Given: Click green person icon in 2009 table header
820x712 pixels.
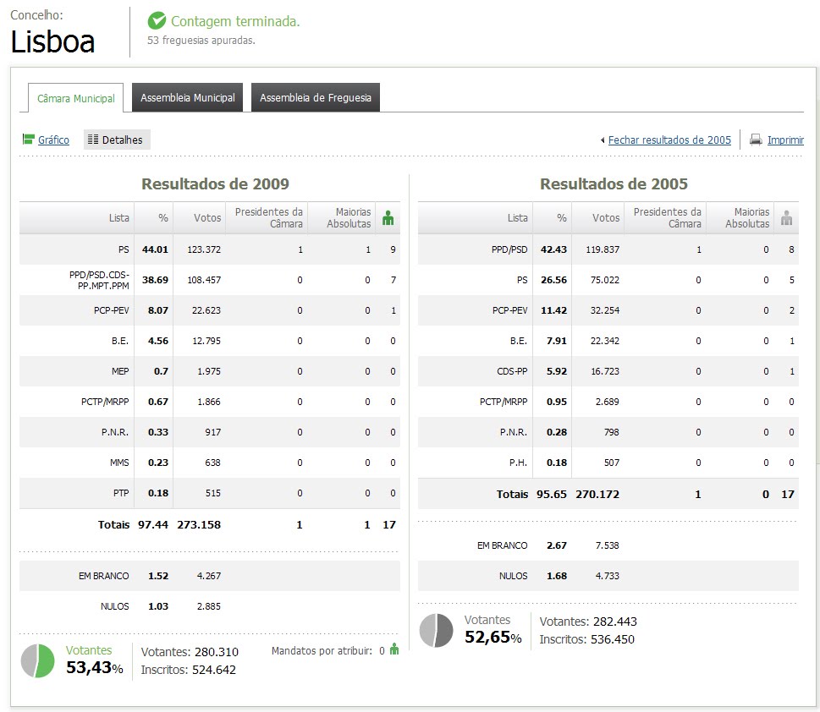Looking at the screenshot, I should [388, 218].
